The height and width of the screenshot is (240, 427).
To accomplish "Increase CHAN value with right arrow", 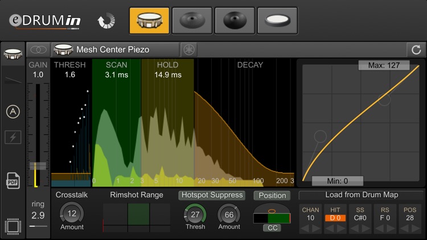I will coord(316,229).
